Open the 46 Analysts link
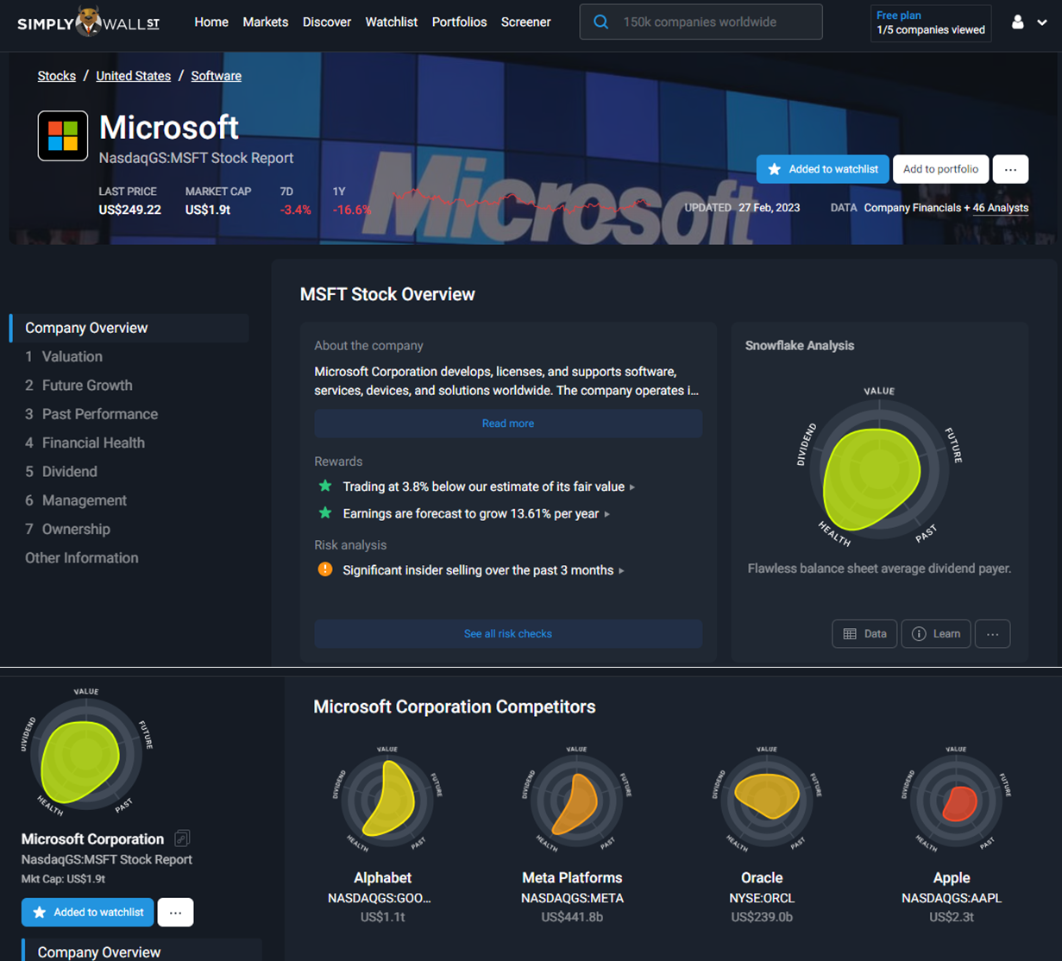 (x=1001, y=208)
